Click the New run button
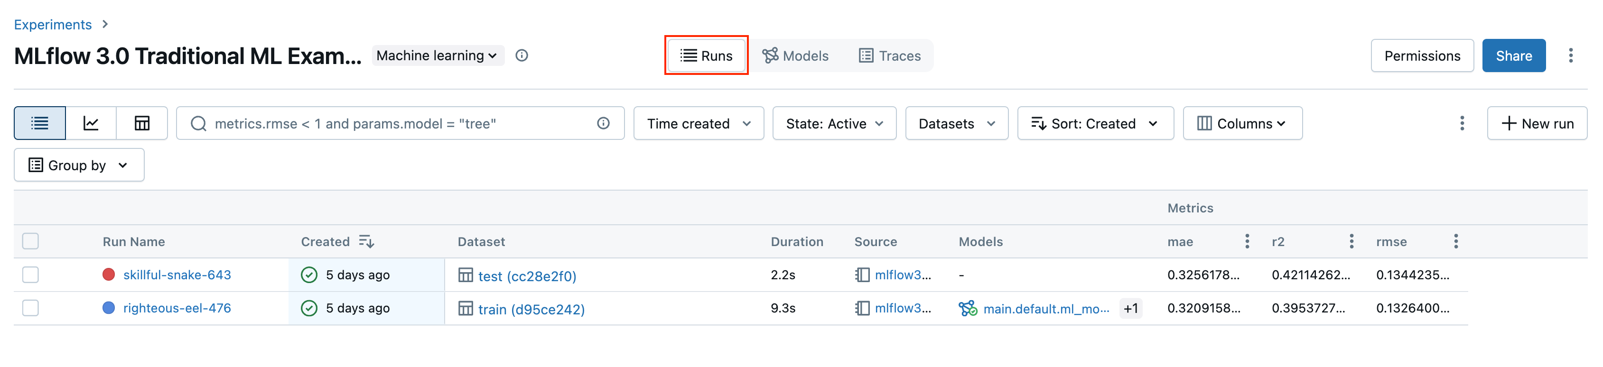The width and height of the screenshot is (1603, 367). [x=1537, y=123]
